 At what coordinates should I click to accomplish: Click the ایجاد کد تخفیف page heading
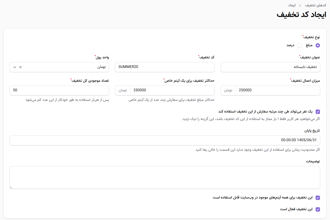[x=301, y=15]
